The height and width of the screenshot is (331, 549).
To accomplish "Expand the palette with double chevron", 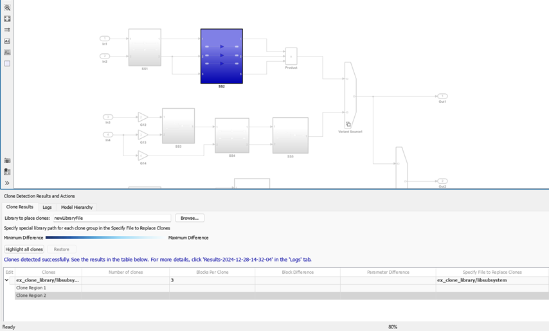I will point(7,183).
